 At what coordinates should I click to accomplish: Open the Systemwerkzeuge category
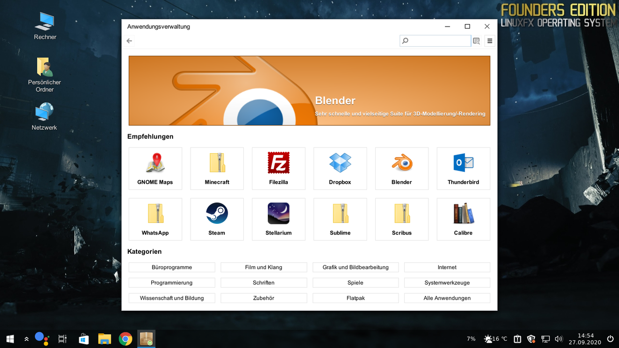[x=447, y=283]
